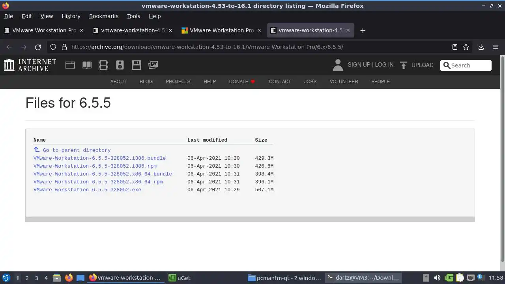Image resolution: width=505 pixels, height=284 pixels.
Task: Download VMware-Workstation-6.5.5-328052.i386.rpm
Action: click(95, 166)
